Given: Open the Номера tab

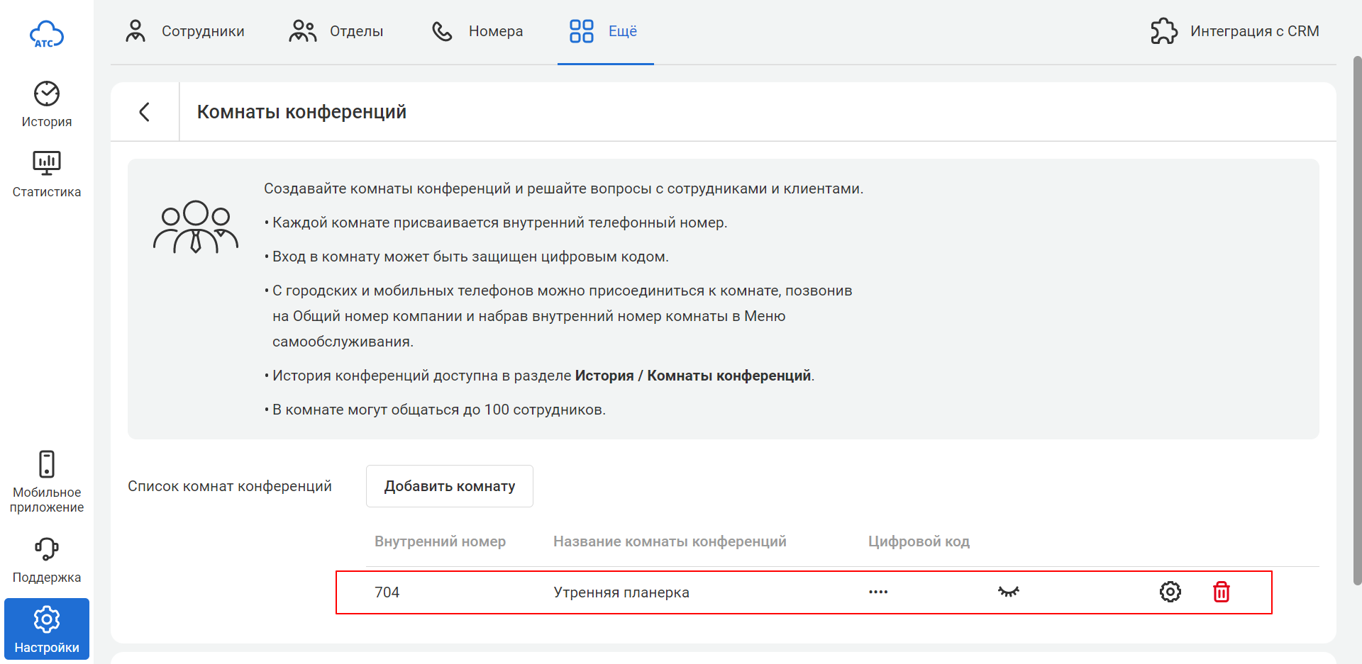Looking at the screenshot, I should coord(477,31).
